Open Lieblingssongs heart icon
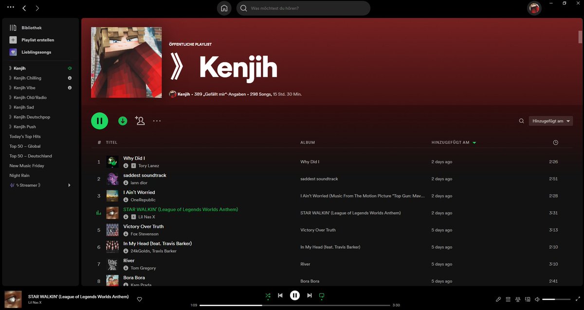 (13, 52)
